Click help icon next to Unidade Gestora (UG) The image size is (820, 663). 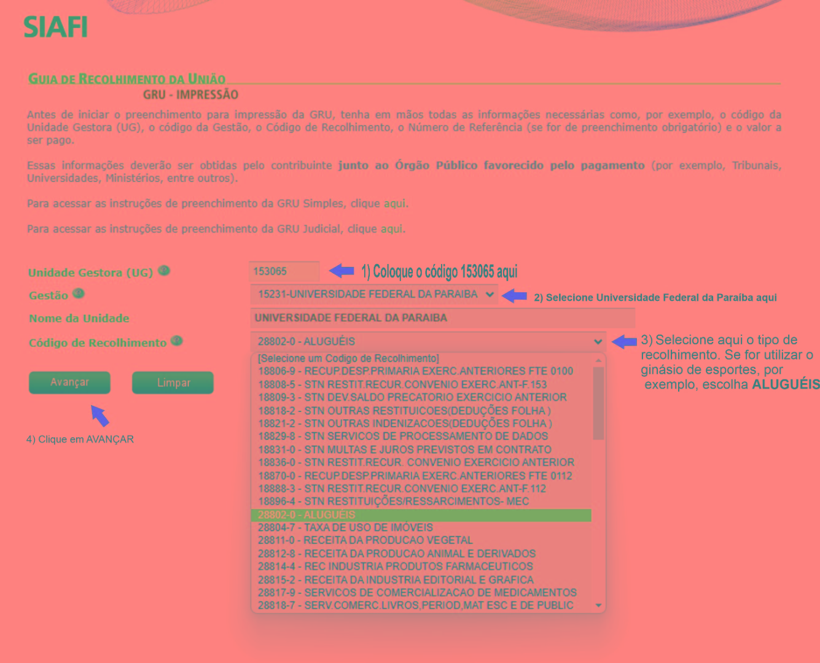(163, 271)
